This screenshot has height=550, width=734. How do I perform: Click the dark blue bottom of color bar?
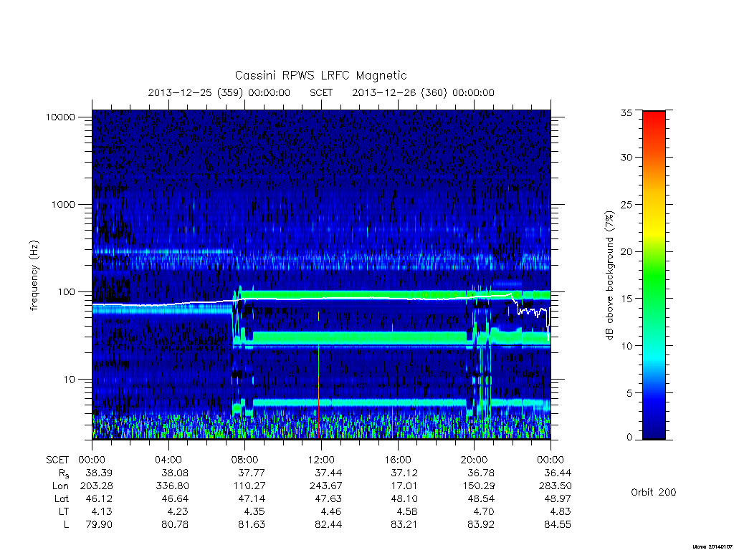[x=654, y=433]
